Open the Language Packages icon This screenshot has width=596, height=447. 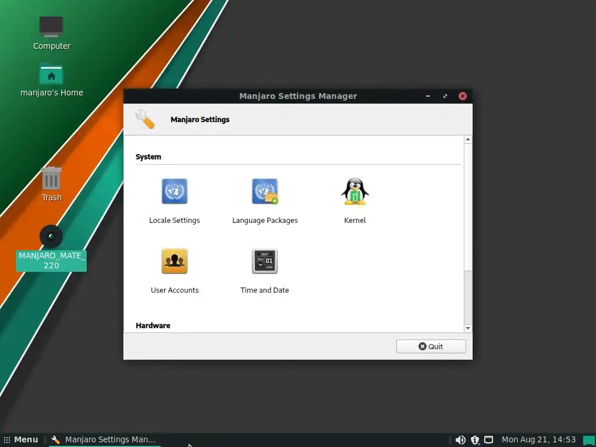tap(265, 191)
